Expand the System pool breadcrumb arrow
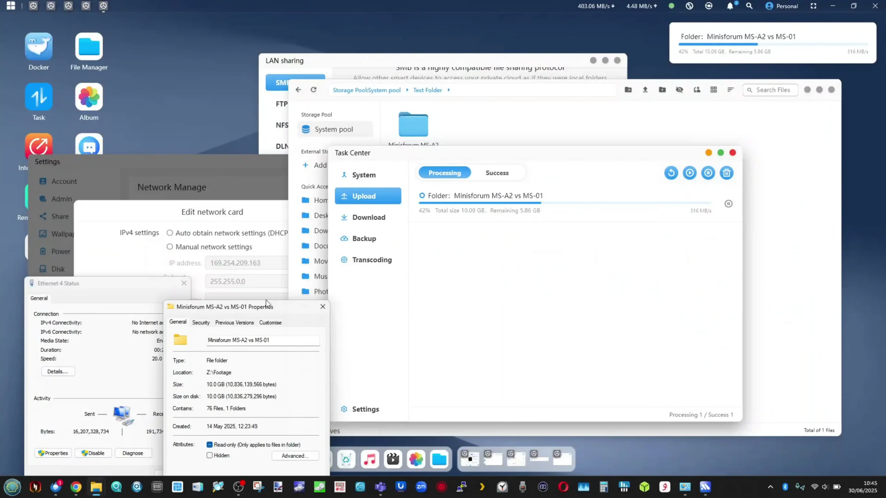 point(407,90)
